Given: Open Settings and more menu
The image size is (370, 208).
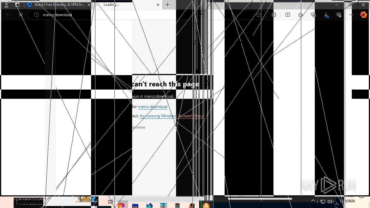Looking at the screenshot, I should click(x=351, y=15).
